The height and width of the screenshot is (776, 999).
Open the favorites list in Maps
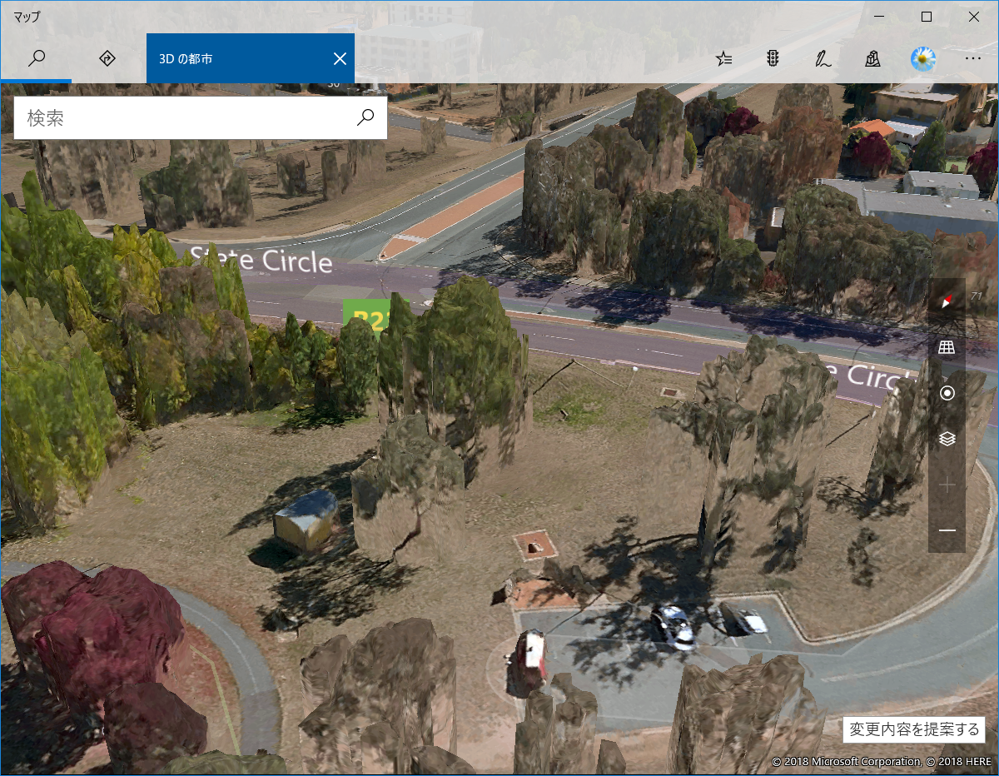[723, 58]
